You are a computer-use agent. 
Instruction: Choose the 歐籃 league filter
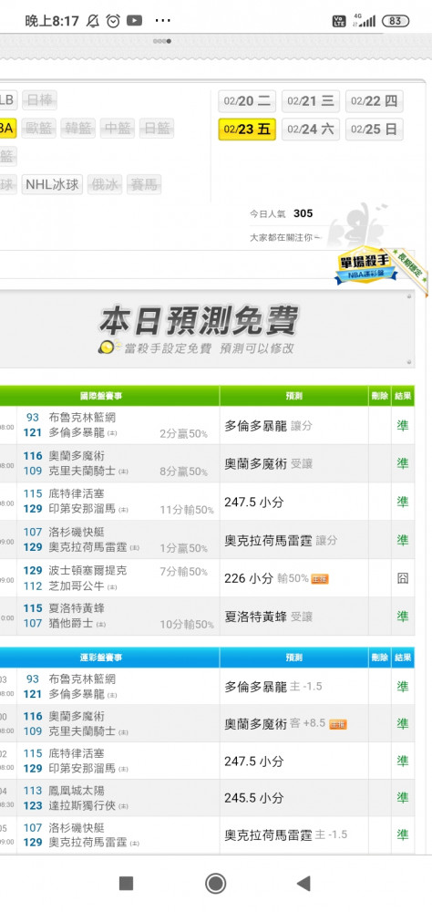tap(39, 128)
